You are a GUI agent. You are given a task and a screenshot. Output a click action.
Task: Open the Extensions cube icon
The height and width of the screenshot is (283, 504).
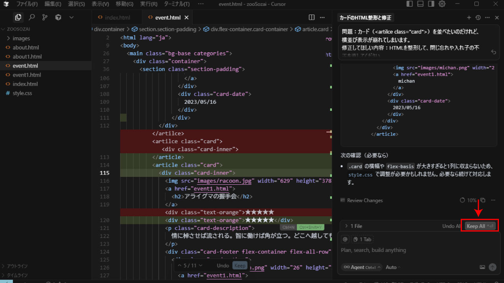[x=58, y=17]
